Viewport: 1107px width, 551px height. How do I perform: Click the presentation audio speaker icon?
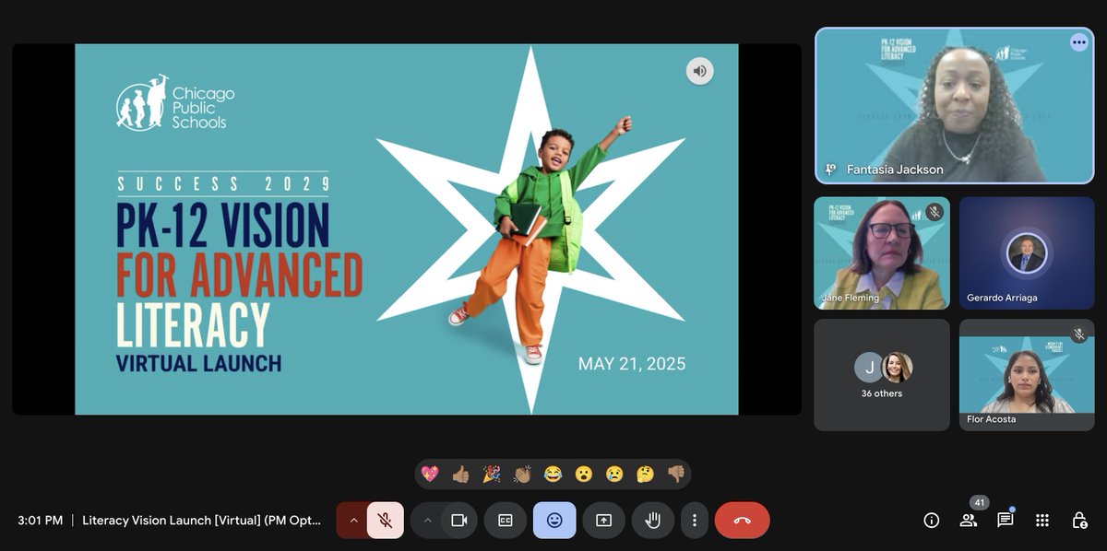click(x=700, y=71)
